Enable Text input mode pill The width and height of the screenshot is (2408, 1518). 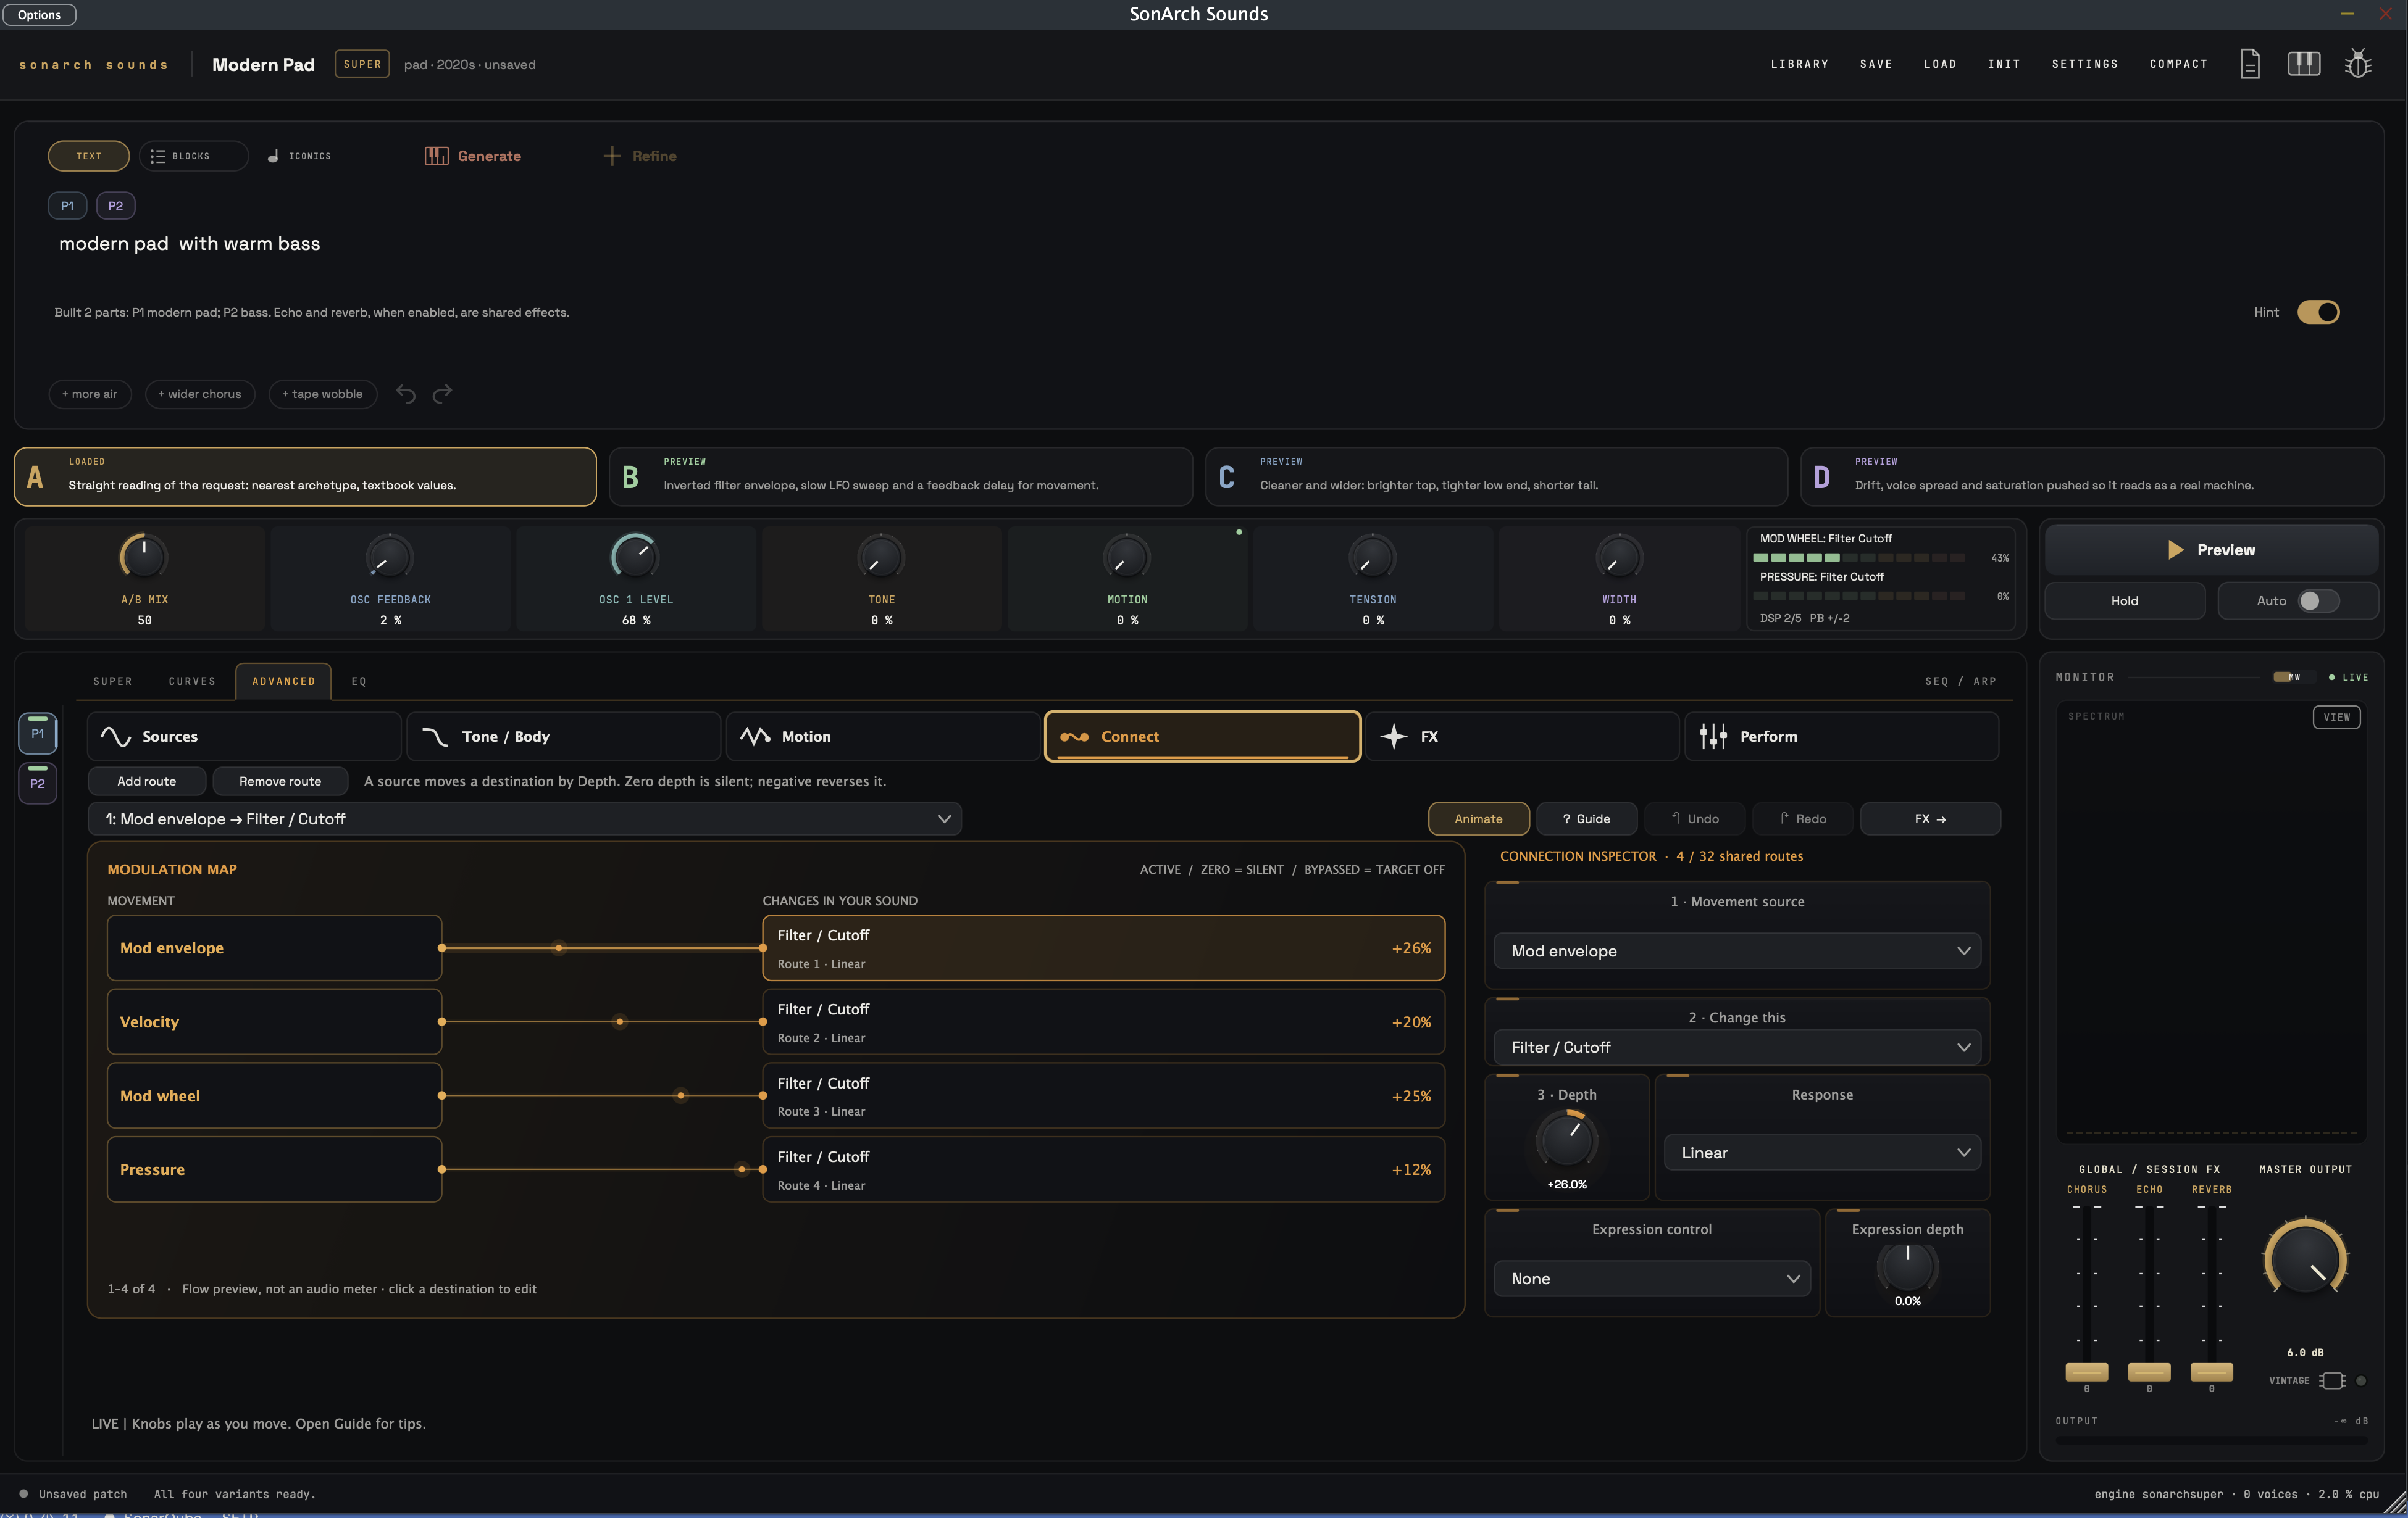coord(89,156)
